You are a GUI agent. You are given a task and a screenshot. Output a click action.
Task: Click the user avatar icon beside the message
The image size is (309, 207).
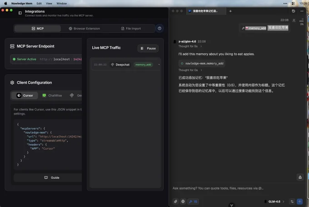pyautogui.click(x=294, y=20)
